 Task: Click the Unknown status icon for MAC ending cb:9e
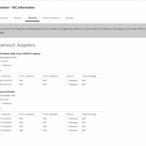click(x=67, y=126)
